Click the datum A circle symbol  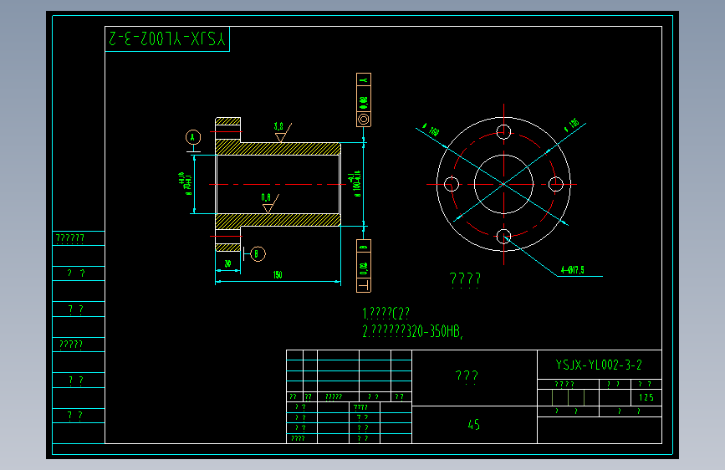tap(193, 137)
